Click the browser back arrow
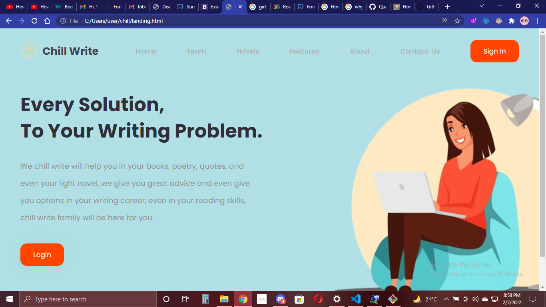 9,21
